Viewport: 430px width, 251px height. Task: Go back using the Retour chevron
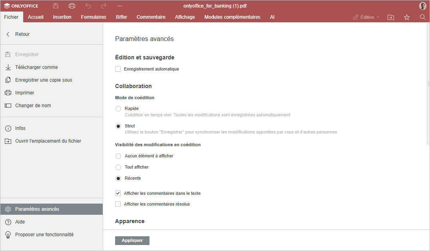pos(8,34)
